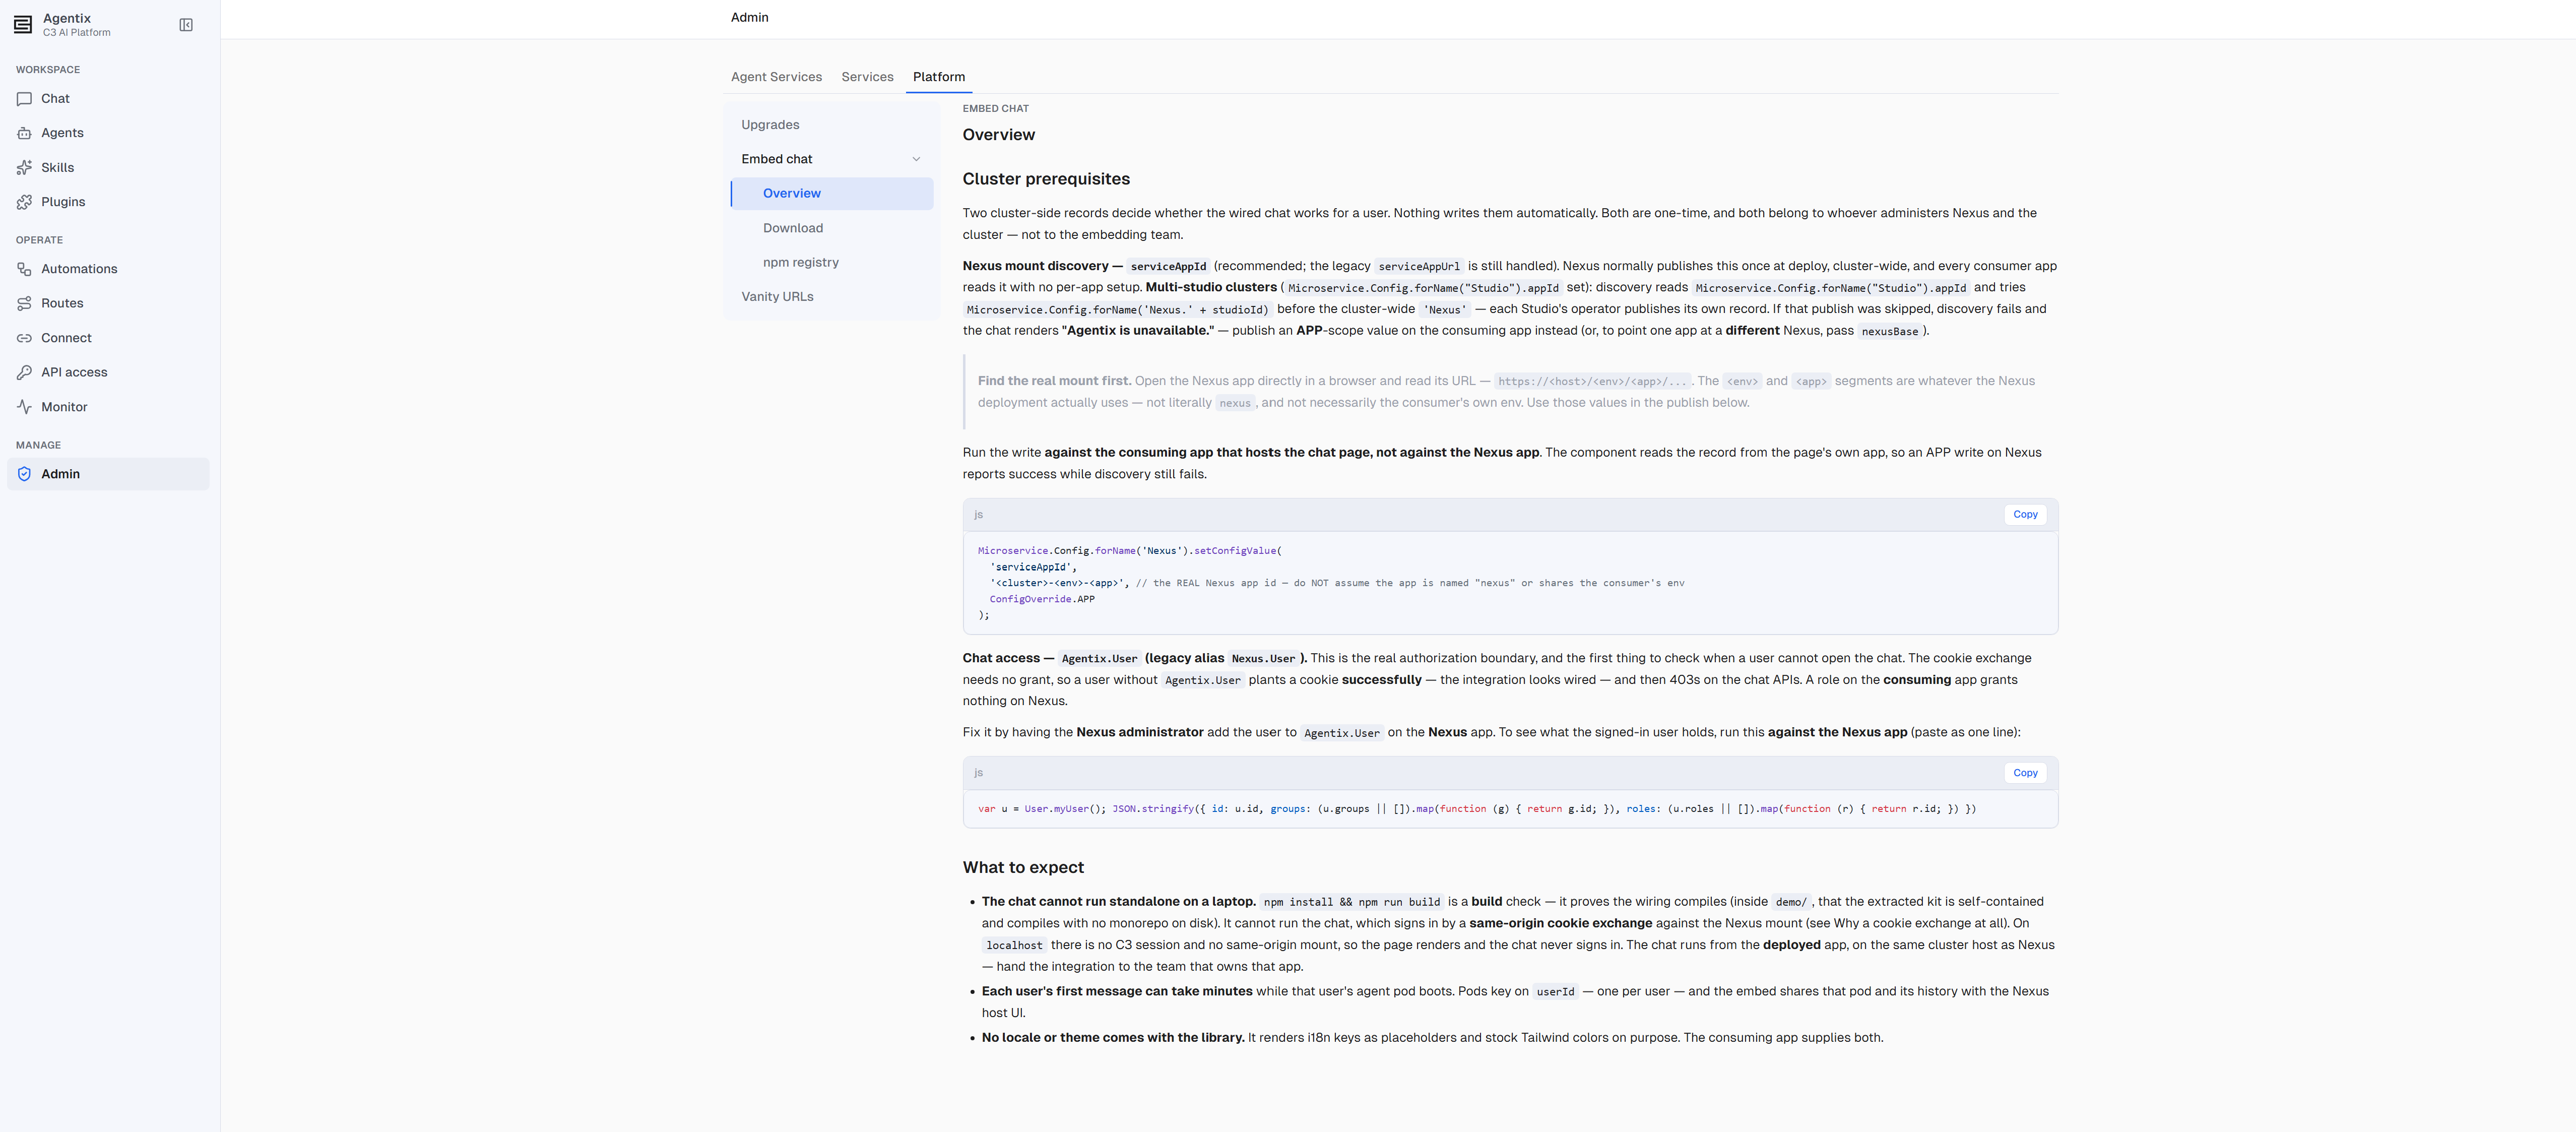Click the 'nexusBase' inline code

click(1890, 332)
